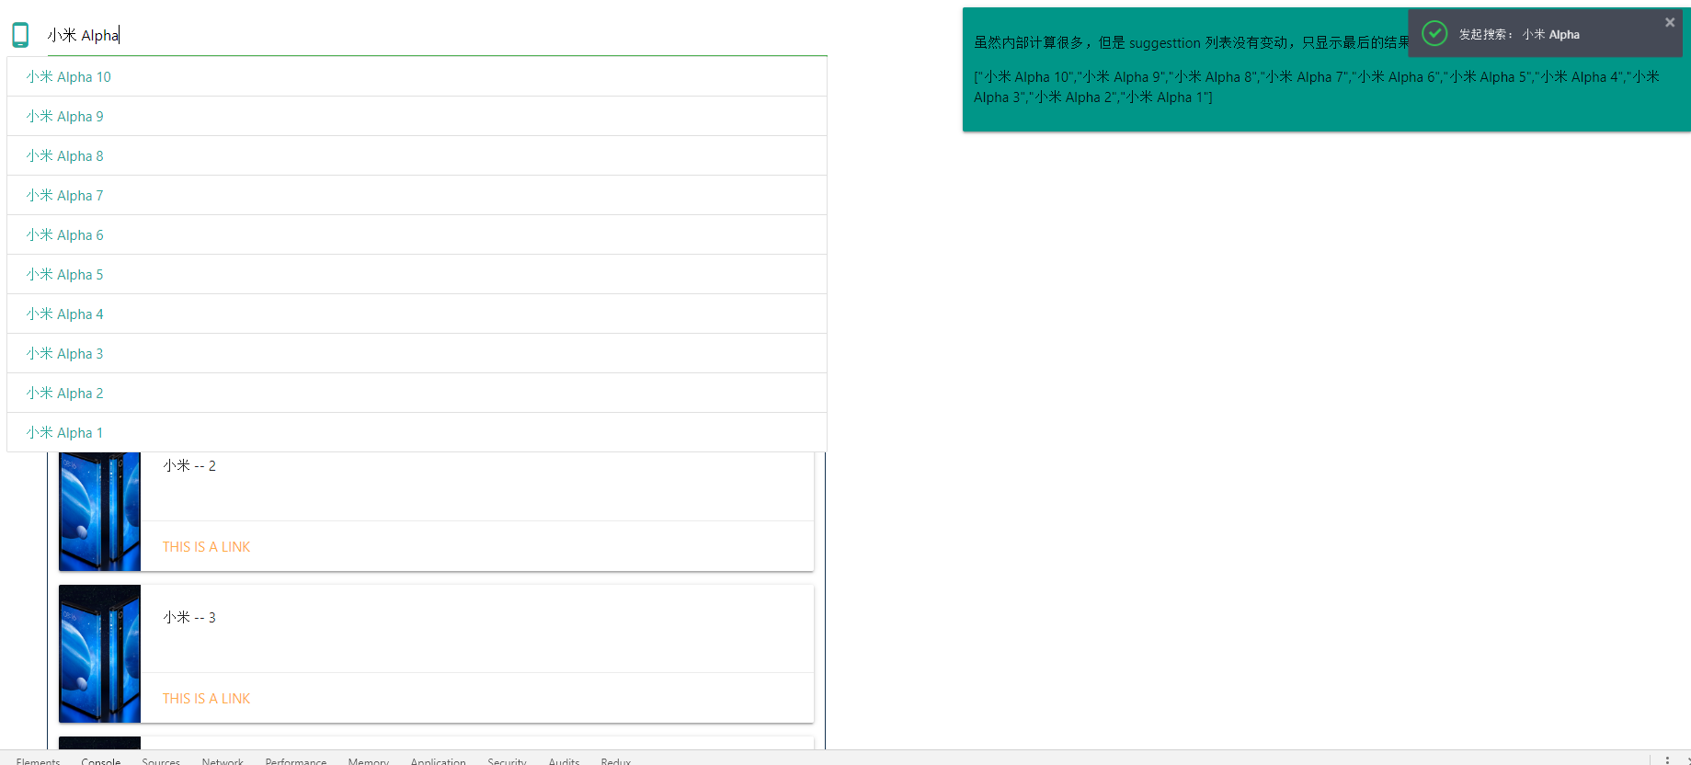Focus the search input containing 小米 Alpha

coord(437,36)
